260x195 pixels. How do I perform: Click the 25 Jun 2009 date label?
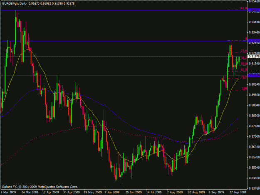tap(134, 193)
